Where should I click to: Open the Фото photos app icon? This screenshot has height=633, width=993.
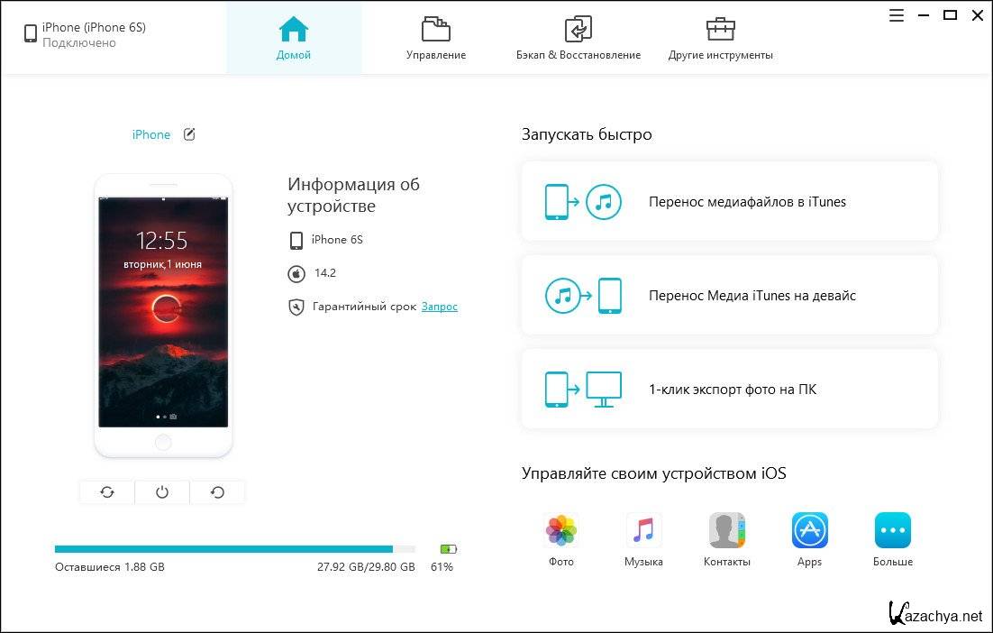tap(561, 531)
